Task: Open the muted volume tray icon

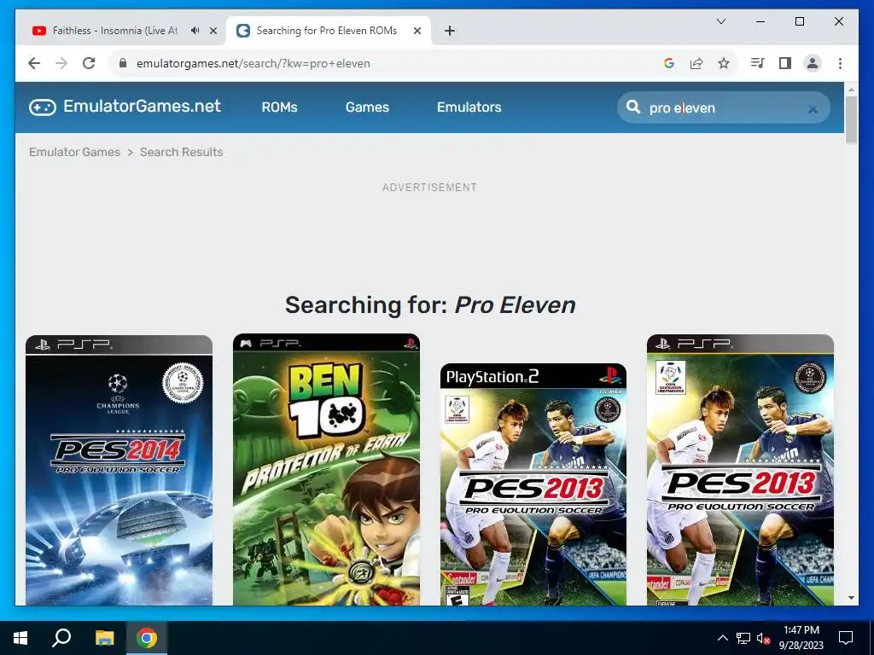Action: point(764,638)
